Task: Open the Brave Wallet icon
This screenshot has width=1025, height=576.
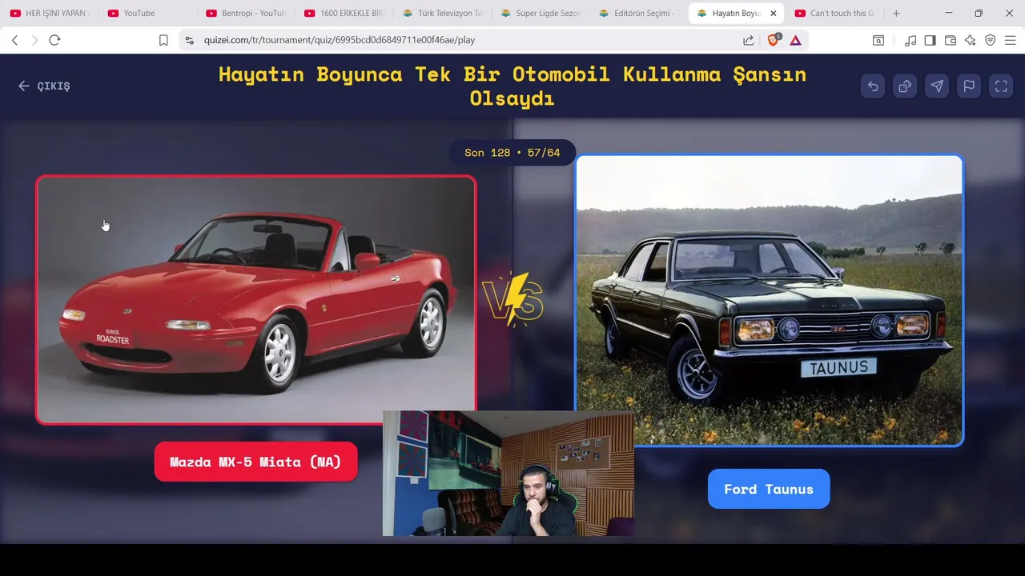Action: 951,40
